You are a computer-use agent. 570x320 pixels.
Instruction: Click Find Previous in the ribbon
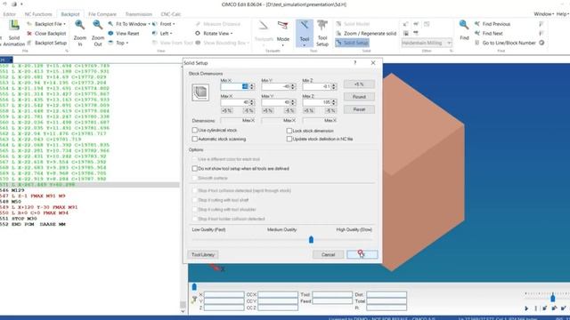point(493,24)
